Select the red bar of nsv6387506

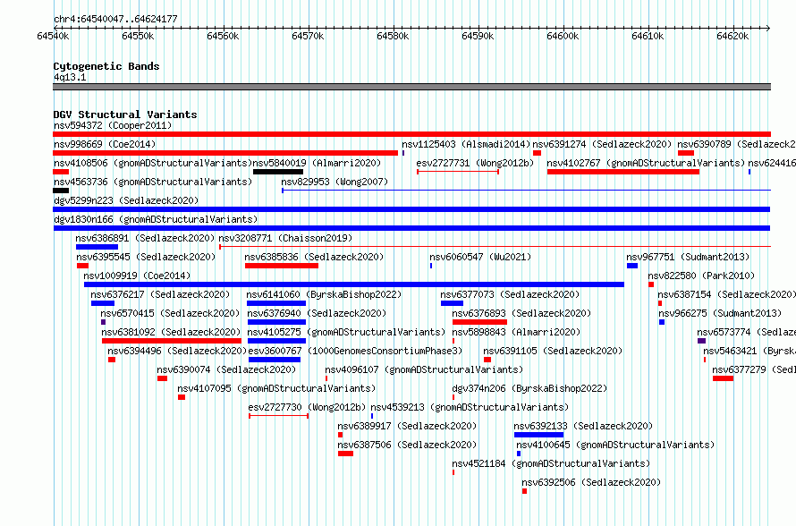coord(346,454)
